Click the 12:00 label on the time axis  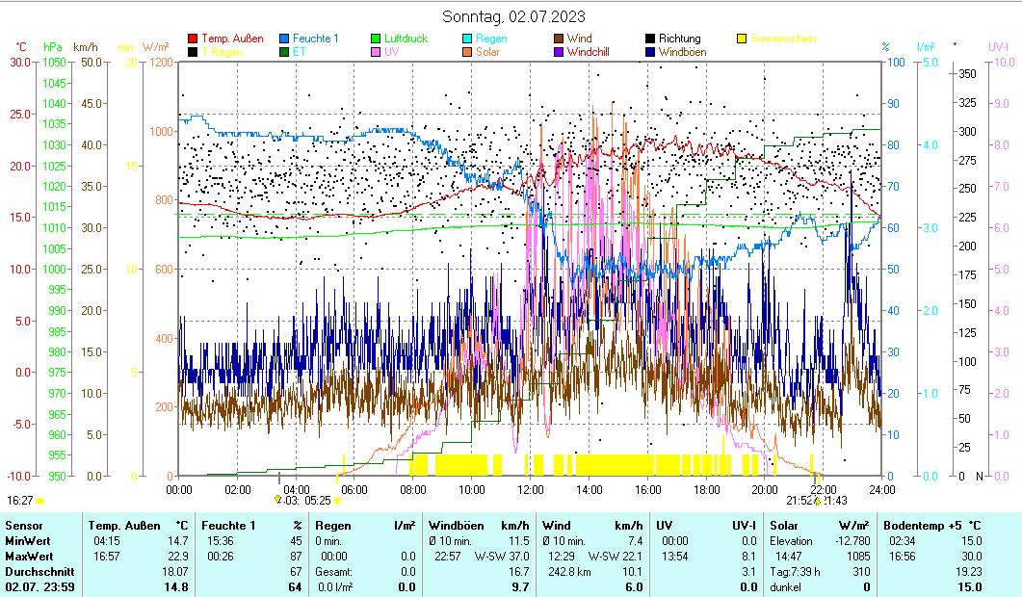tap(531, 489)
